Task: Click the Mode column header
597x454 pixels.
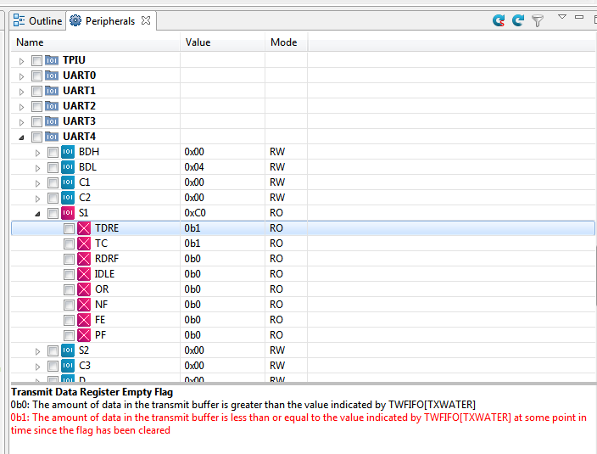Action: pyautogui.click(x=287, y=42)
